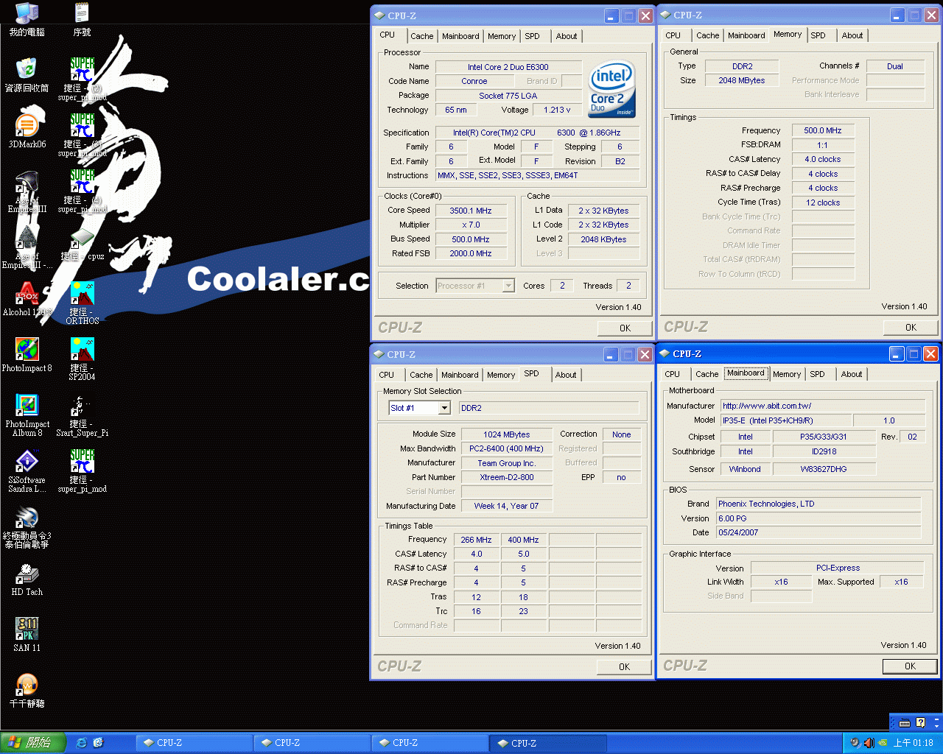
Task: Click the Intel Core 2 Duo logo
Action: [x=612, y=89]
